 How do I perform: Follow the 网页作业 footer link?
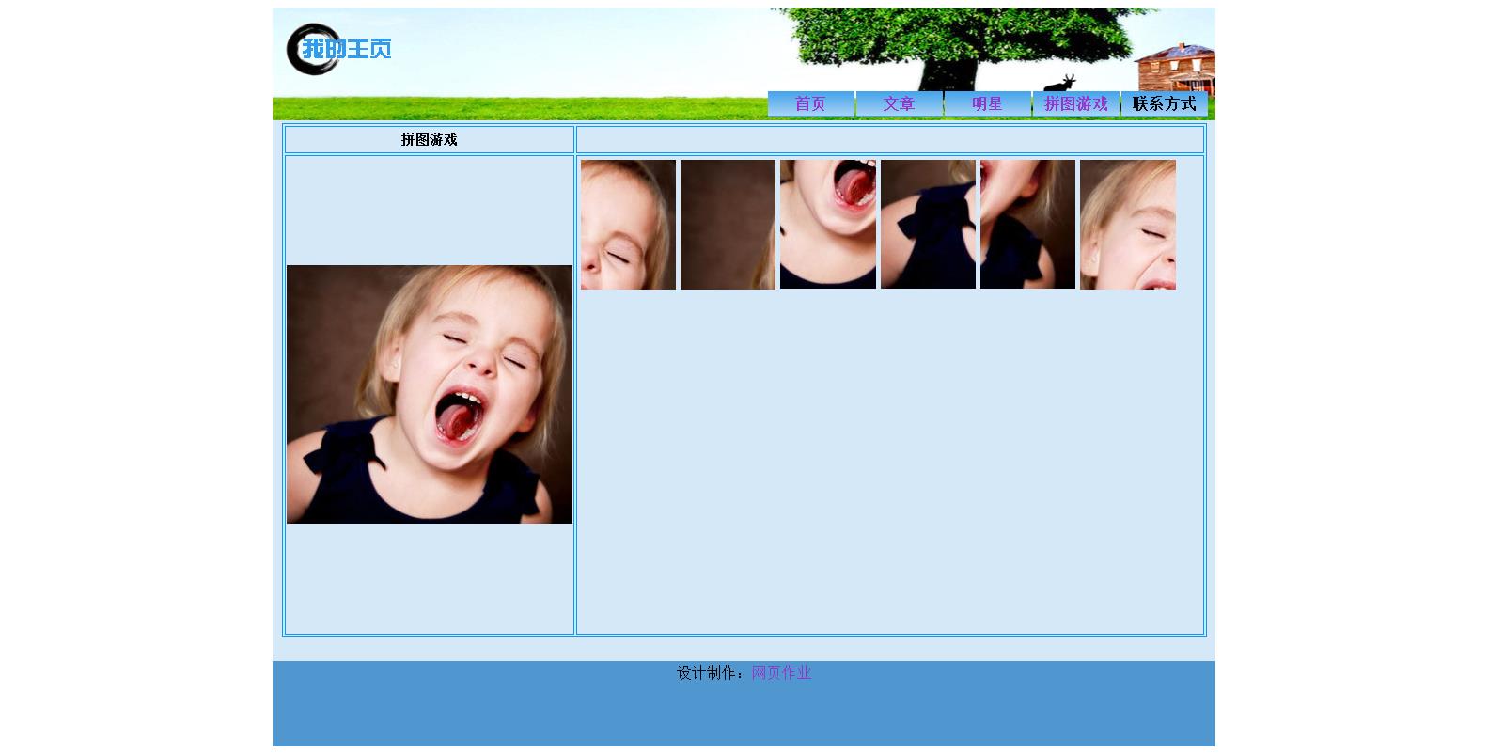click(781, 672)
